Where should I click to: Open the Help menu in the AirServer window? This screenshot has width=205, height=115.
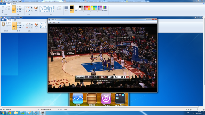58,22
